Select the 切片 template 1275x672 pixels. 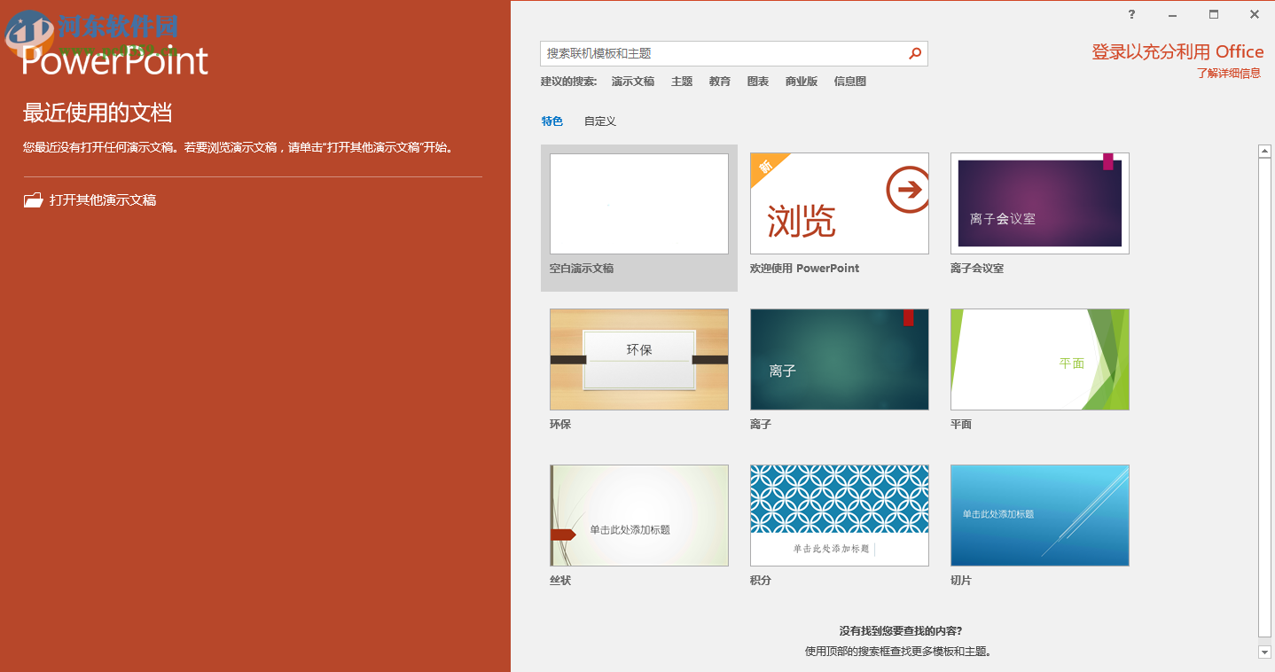click(1039, 515)
